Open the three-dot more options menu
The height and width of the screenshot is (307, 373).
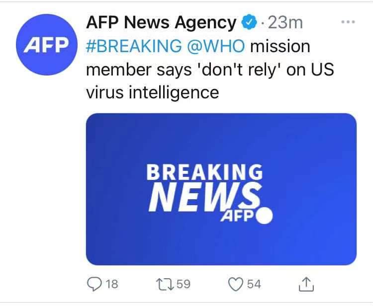[348, 23]
